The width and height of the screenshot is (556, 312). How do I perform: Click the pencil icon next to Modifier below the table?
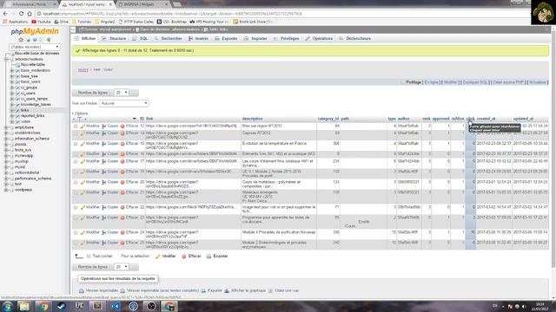point(158,257)
